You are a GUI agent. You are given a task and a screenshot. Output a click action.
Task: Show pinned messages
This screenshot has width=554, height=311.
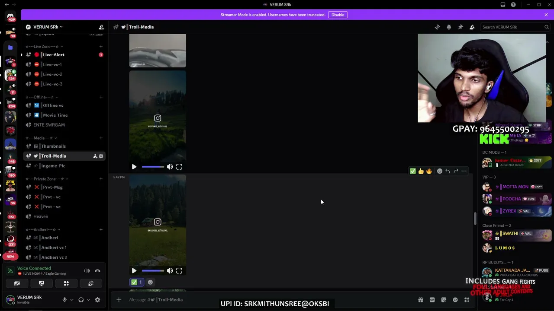461,27
